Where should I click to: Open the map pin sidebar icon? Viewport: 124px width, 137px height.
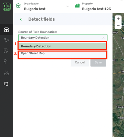coord(5,62)
